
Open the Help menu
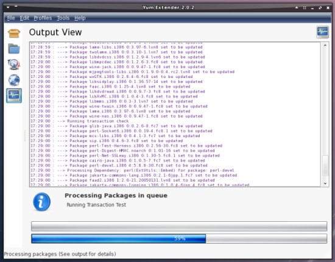tap(80, 18)
